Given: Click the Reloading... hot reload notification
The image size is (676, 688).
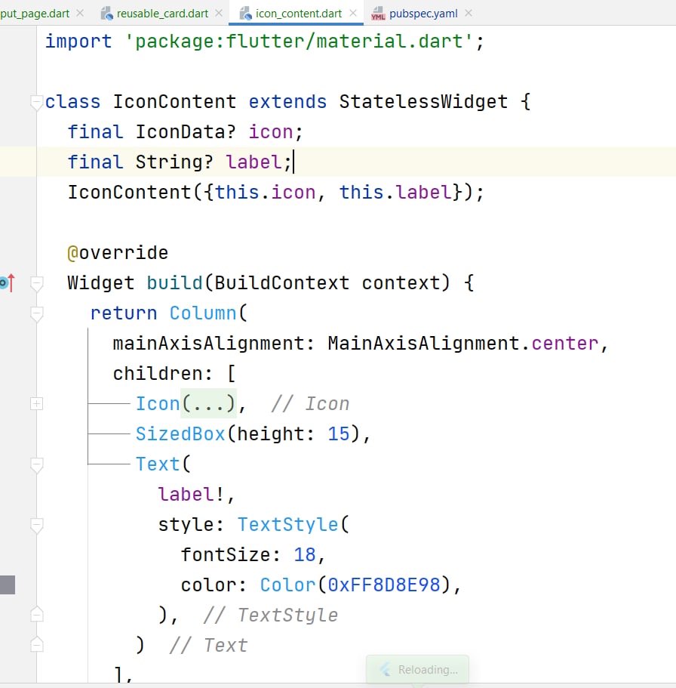Looking at the screenshot, I should [418, 670].
